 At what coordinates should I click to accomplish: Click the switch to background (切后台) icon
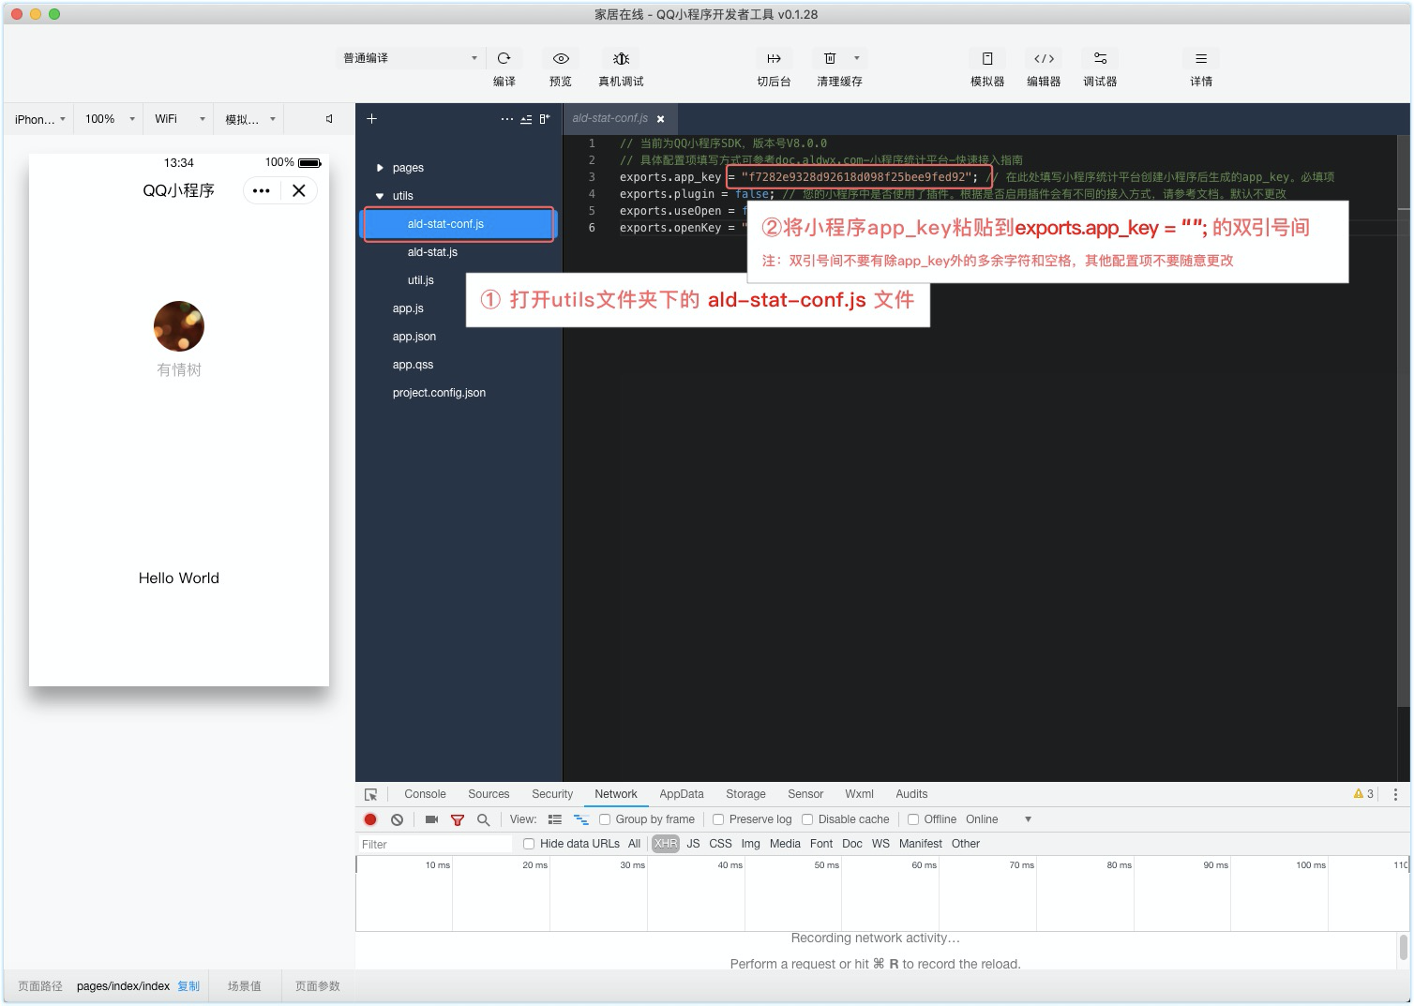coord(774,58)
